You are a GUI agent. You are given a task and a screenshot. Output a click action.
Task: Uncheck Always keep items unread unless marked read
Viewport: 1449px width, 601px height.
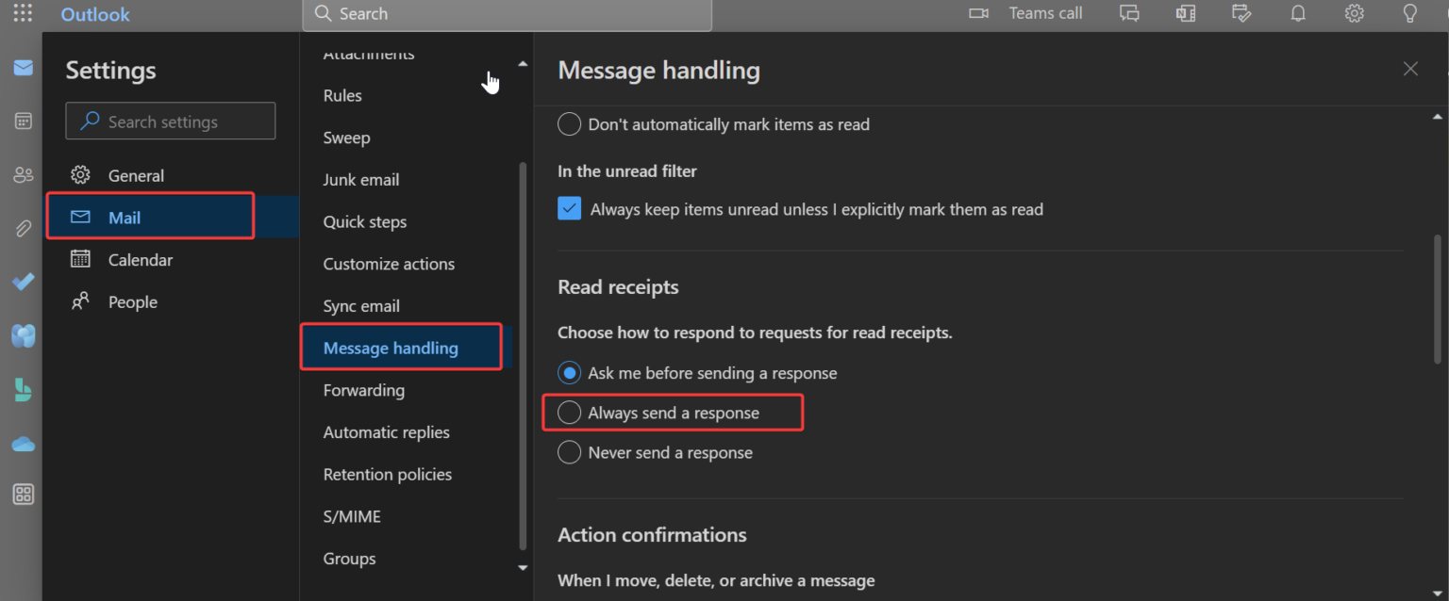pos(569,208)
